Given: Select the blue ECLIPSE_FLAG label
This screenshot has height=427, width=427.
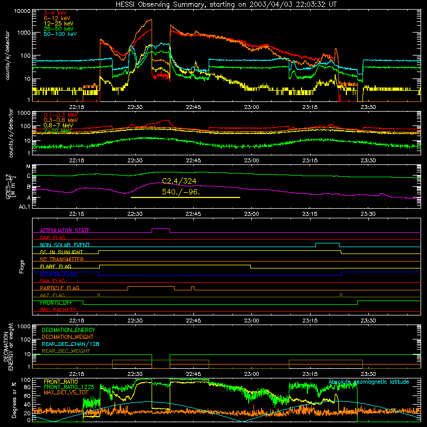Looking at the screenshot, I should pos(58,274).
